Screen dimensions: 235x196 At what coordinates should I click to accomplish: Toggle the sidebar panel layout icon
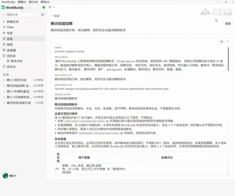tap(50, 7)
